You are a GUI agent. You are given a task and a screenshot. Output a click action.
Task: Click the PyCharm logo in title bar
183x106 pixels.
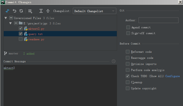click(x=3, y=2)
